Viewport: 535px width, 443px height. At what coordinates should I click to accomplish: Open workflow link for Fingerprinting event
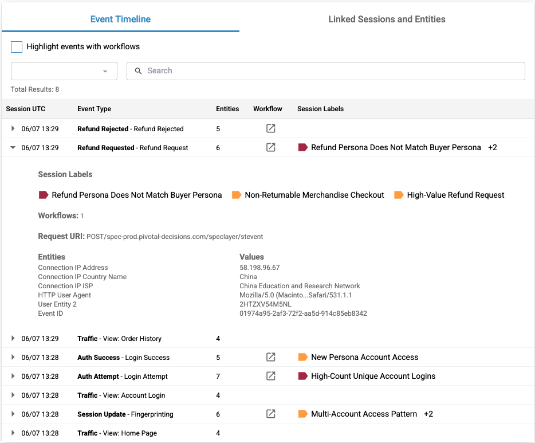pyautogui.click(x=271, y=414)
